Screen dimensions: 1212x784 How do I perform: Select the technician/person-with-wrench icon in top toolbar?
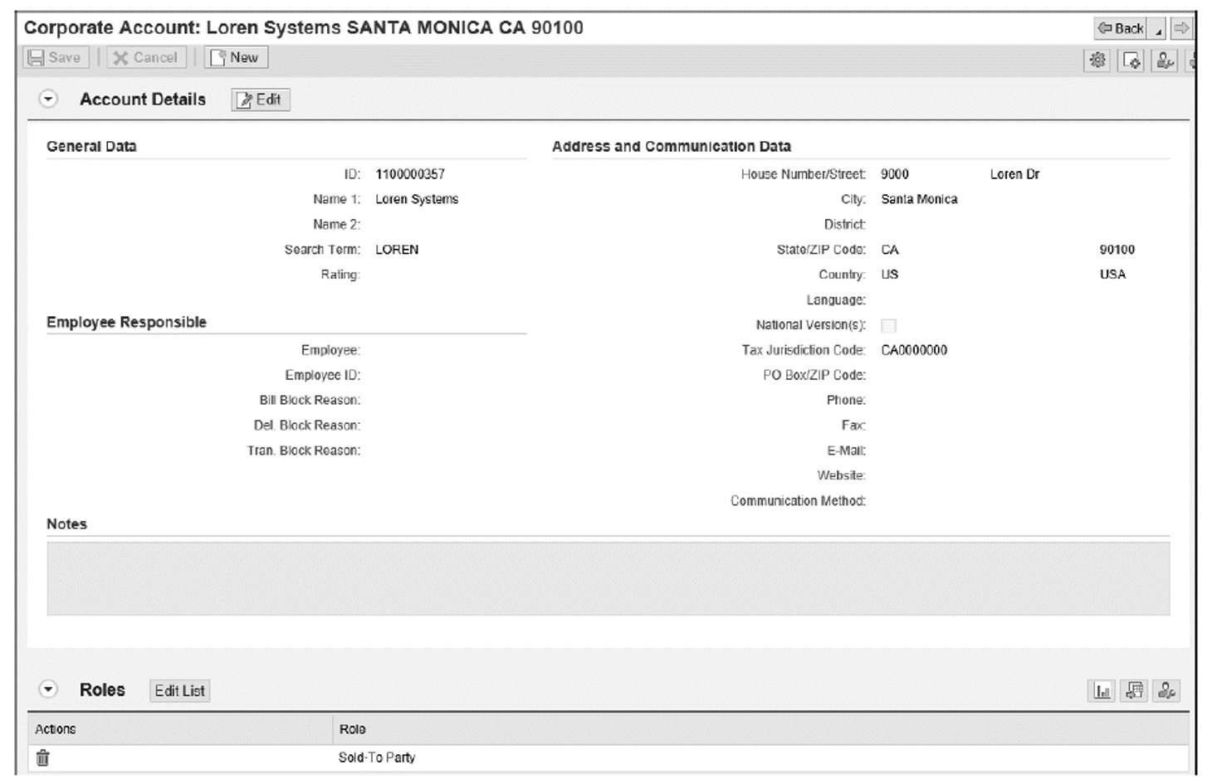coord(1165,60)
